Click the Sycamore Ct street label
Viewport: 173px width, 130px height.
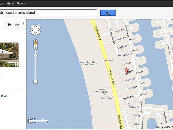coord(130,80)
